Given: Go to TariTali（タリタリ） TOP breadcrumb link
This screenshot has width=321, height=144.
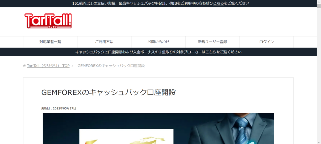Looking at the screenshot, I should click(48, 66).
